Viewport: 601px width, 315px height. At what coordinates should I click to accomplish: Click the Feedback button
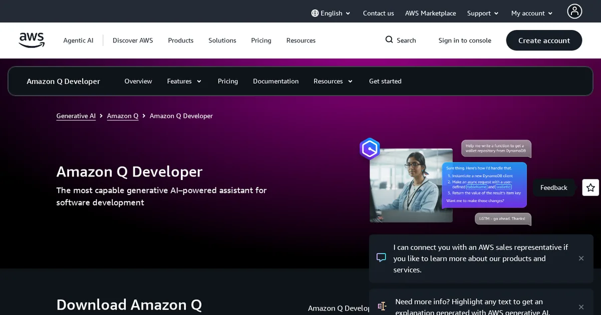pyautogui.click(x=554, y=187)
